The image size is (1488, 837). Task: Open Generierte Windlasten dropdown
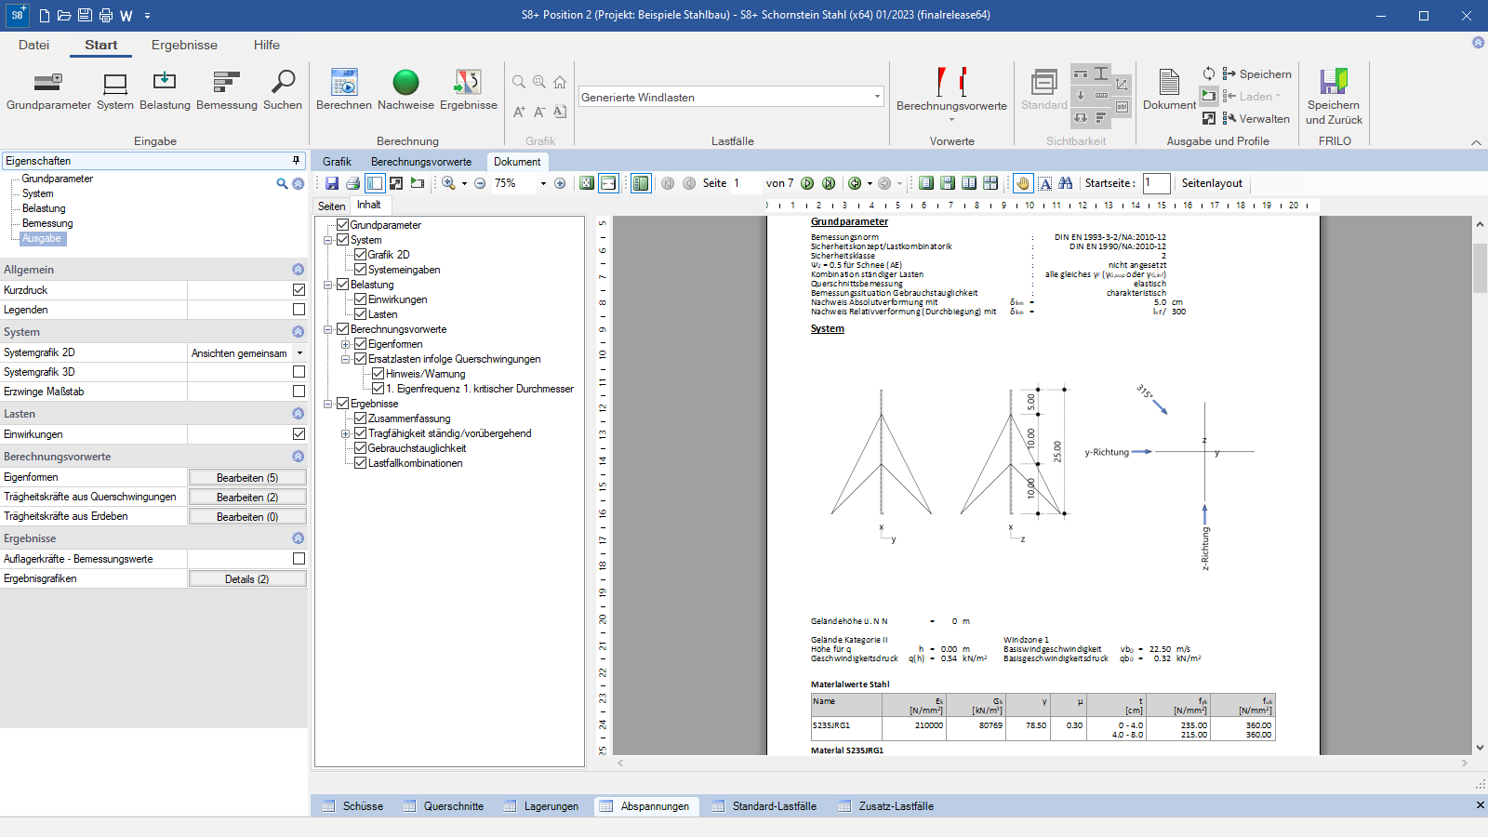[877, 97]
